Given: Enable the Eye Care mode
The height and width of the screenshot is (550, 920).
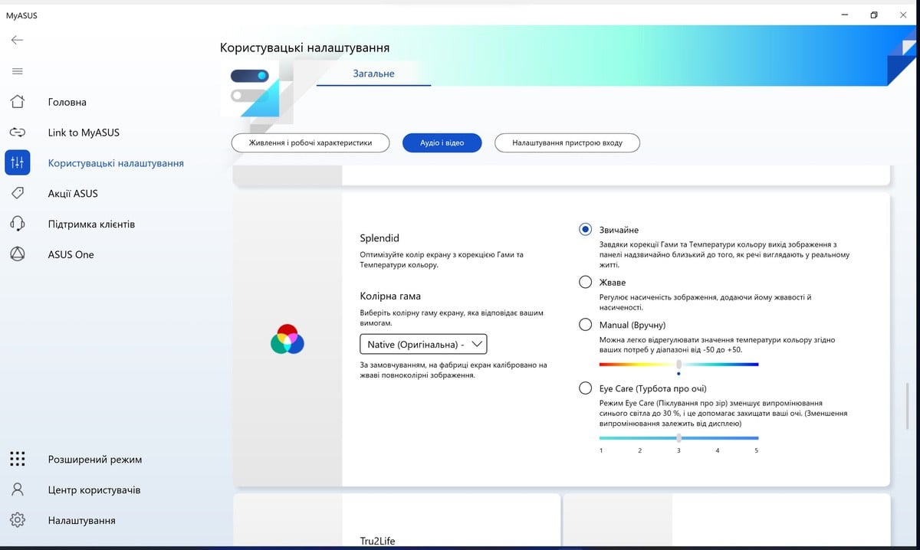Looking at the screenshot, I should click(585, 388).
